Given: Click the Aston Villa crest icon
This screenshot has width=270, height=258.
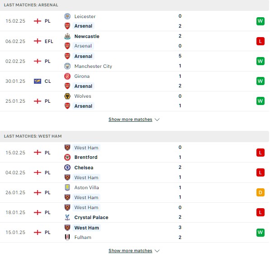Looking at the screenshot, I should pos(67,187).
